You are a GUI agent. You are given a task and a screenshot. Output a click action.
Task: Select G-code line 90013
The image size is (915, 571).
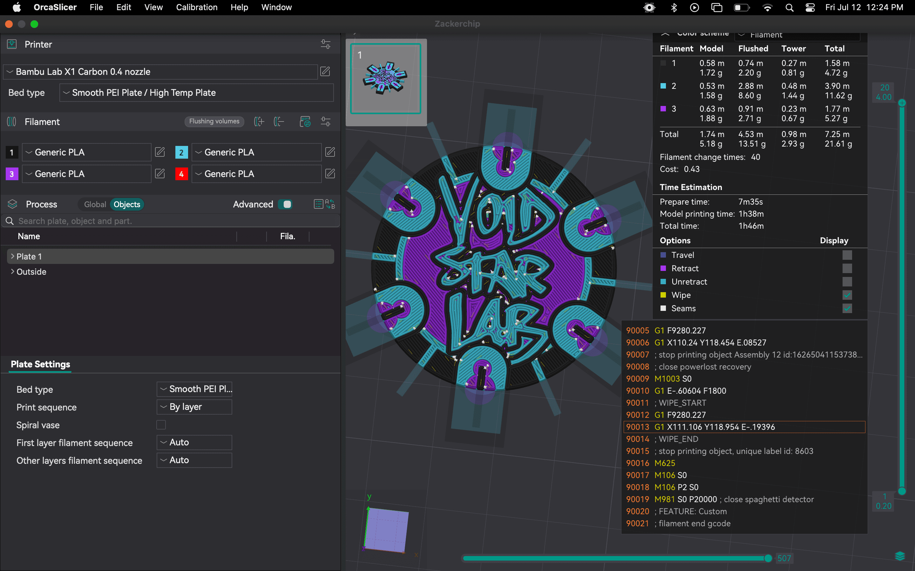(x=744, y=427)
